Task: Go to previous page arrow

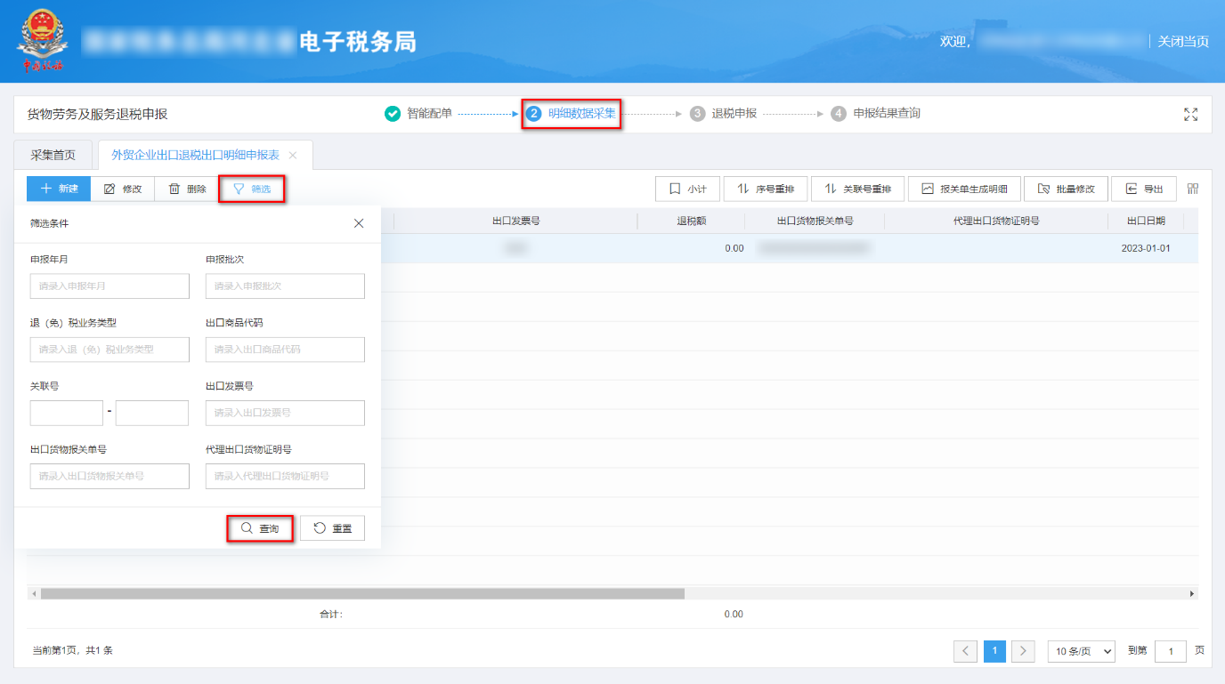Action: 965,651
